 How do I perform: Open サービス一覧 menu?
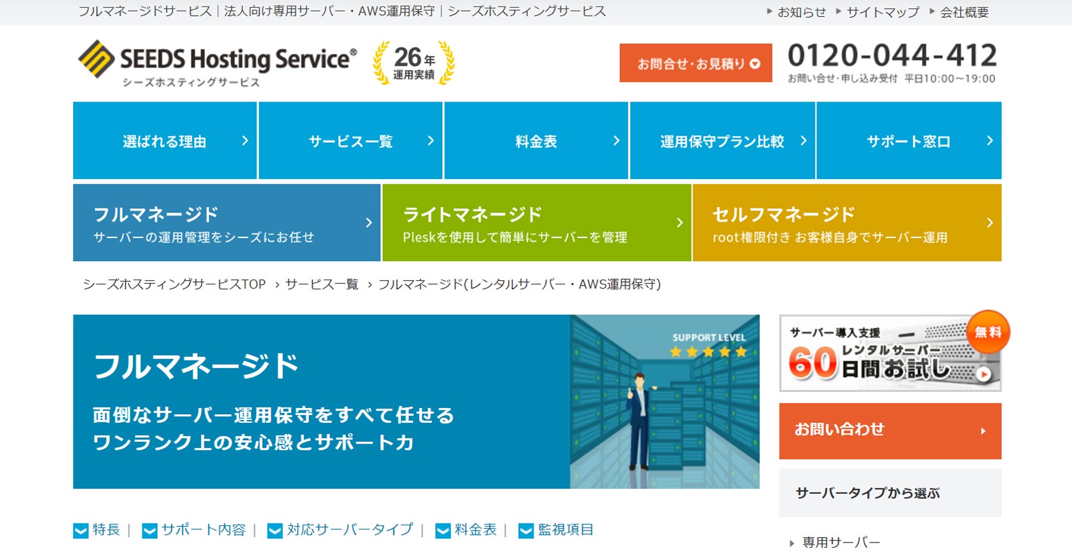351,140
